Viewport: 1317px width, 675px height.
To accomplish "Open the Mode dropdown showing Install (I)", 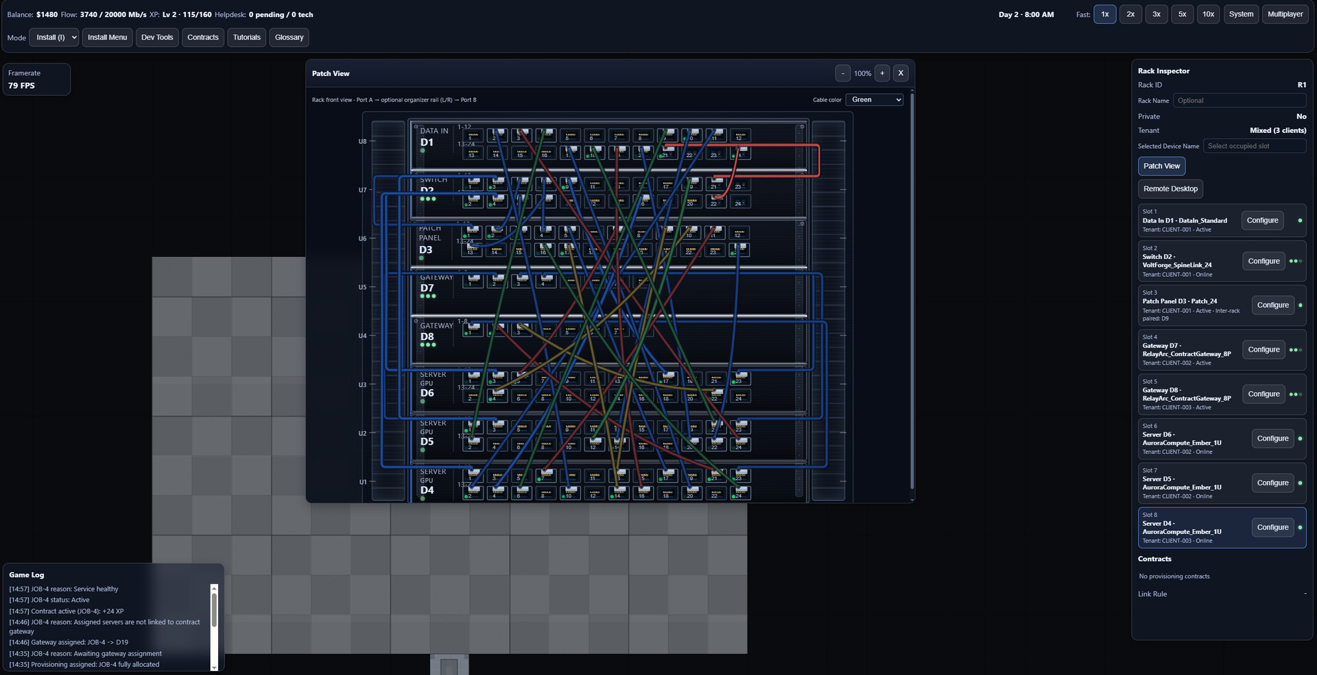I will pos(54,38).
